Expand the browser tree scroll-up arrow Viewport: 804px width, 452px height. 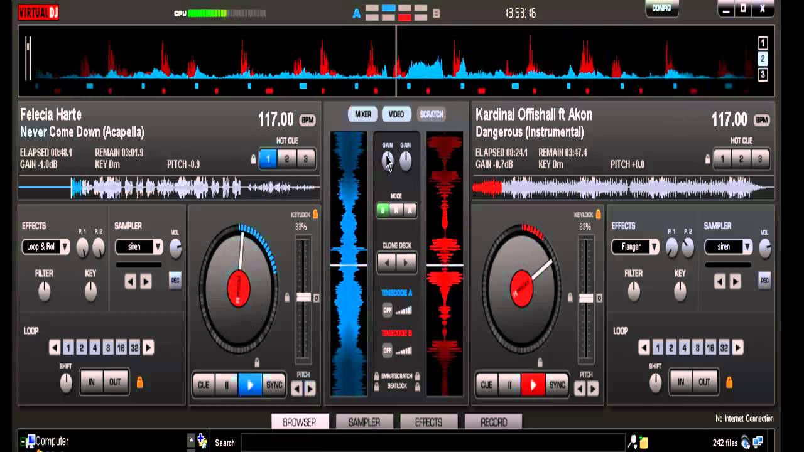[191, 439]
